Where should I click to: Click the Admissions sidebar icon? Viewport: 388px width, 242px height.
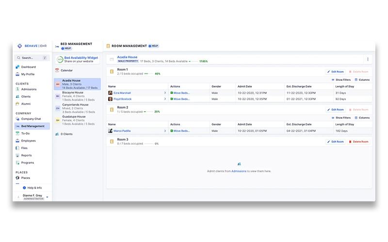click(18, 89)
